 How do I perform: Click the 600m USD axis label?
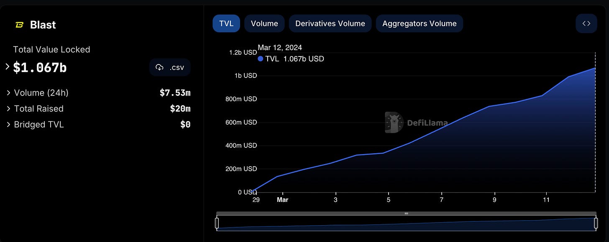[241, 123]
